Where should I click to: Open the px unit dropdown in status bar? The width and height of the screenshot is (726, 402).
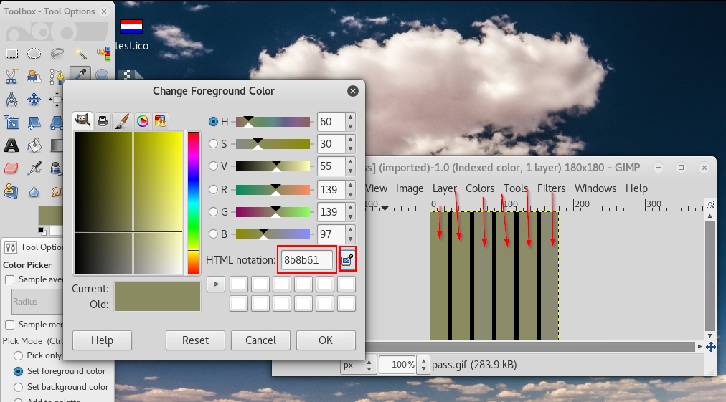[357, 365]
